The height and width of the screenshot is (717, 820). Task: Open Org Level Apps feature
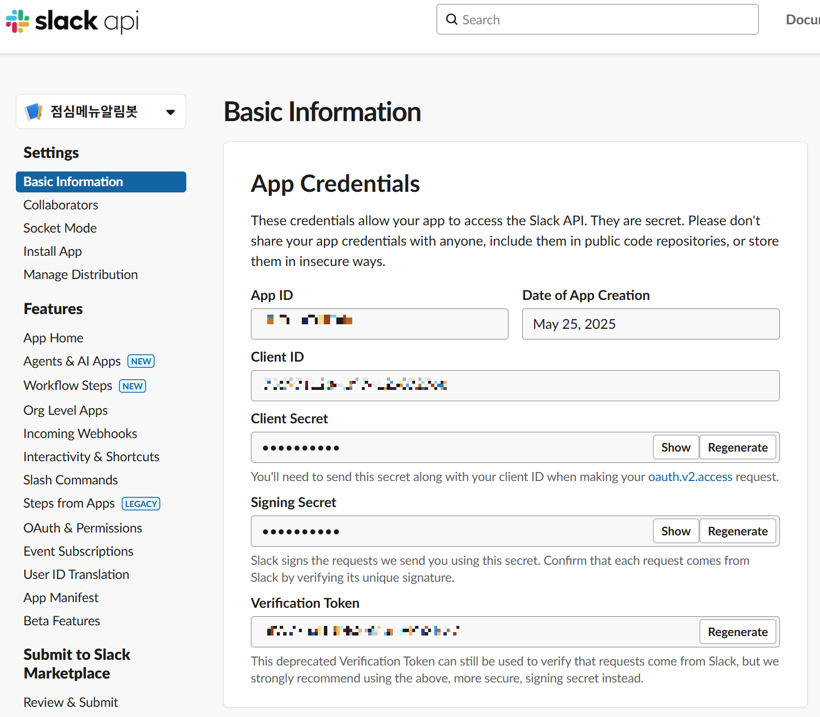coord(66,410)
